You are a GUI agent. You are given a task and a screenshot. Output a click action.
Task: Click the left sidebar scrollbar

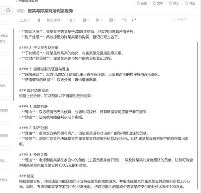click(14, 65)
